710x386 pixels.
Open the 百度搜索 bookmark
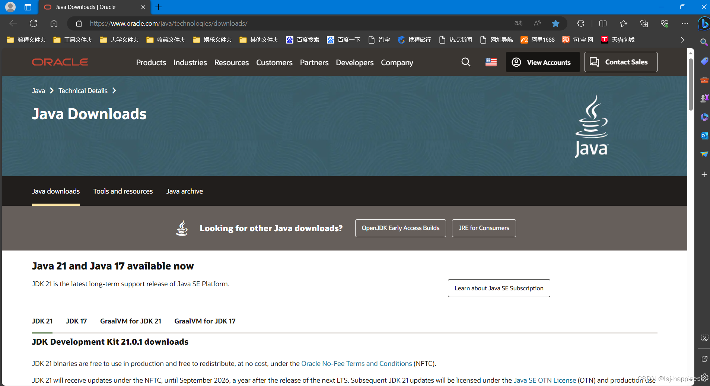303,40
